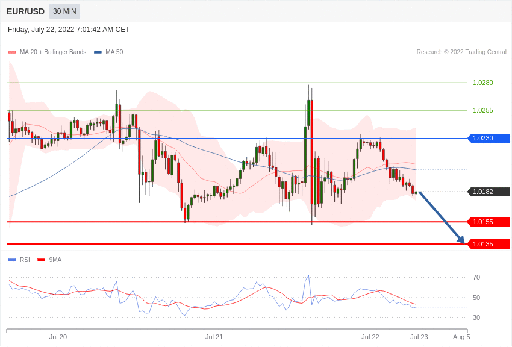The height and width of the screenshot is (347, 512).
Task: Click the 9MA legend label
Action: click(55, 260)
